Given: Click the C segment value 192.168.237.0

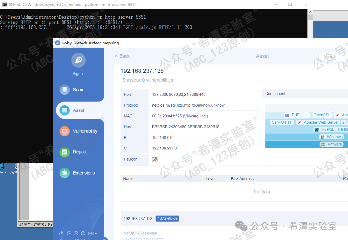Looking at the screenshot, I should point(164,148).
